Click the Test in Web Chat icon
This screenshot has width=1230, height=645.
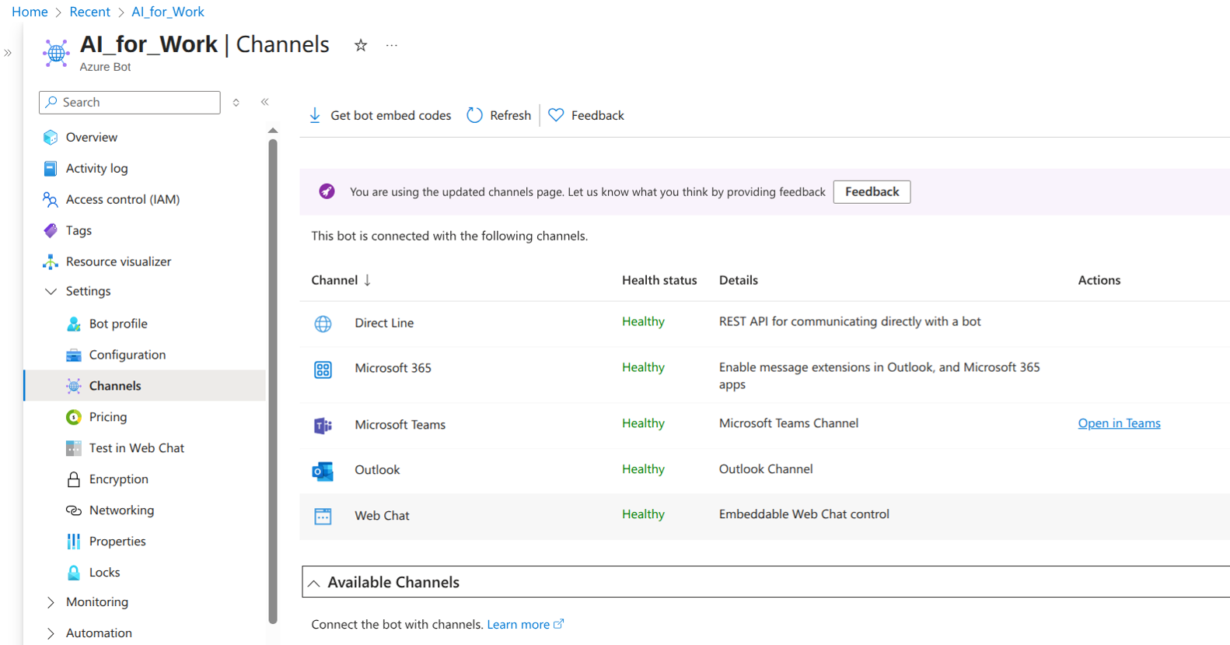click(x=74, y=448)
